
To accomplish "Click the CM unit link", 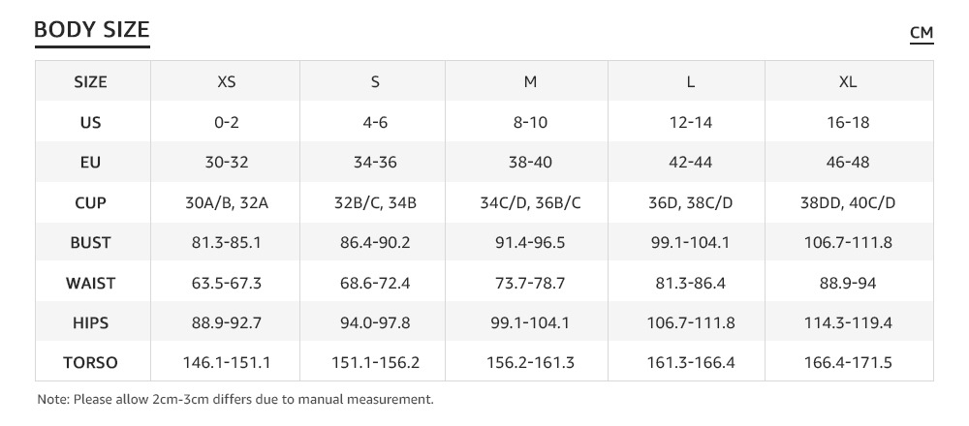I will click(921, 34).
